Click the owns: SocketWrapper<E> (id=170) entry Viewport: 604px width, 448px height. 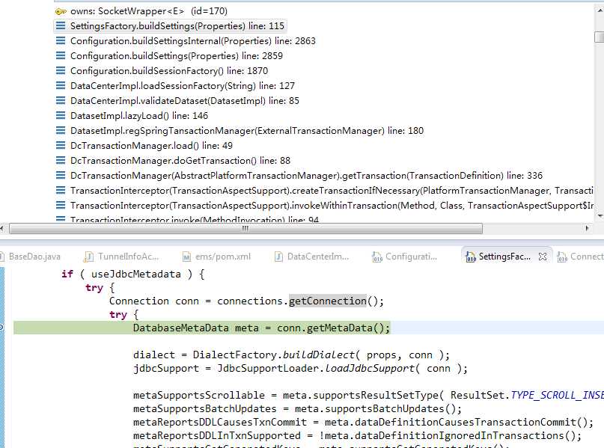click(x=149, y=11)
